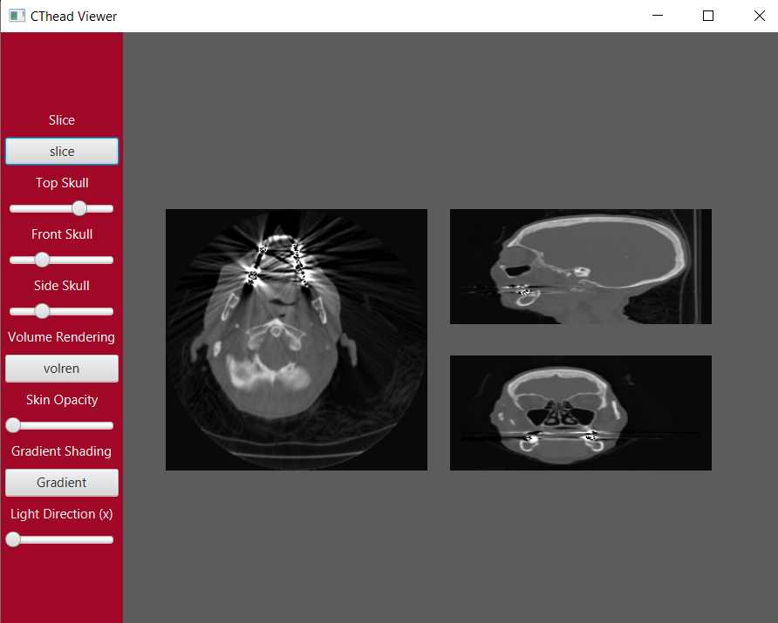The image size is (778, 623).
Task: Click the Skin Opacity label text
Action: point(61,399)
